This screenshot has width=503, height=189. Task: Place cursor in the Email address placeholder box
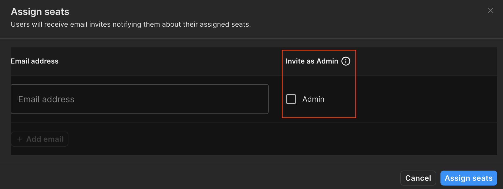pos(140,99)
